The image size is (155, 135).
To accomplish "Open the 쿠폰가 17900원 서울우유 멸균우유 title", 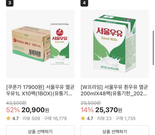I will 40,90.
